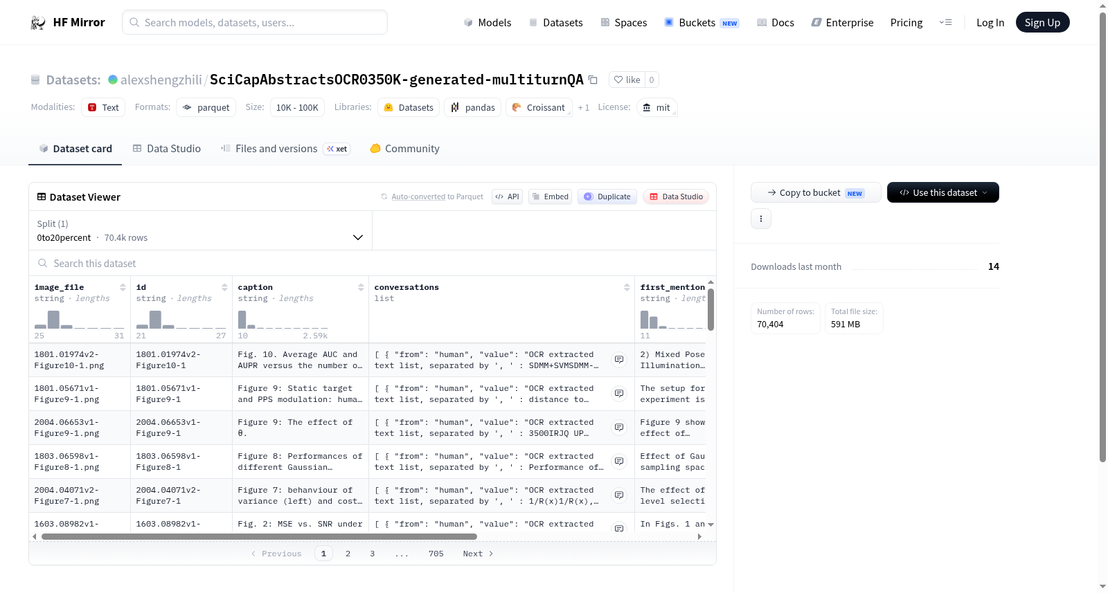Open the Spaces nav item
This screenshot has width=1108, height=593.
[x=623, y=22]
